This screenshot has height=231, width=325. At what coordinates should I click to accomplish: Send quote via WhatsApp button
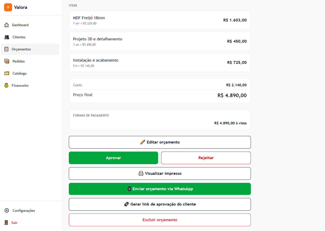[x=160, y=189]
